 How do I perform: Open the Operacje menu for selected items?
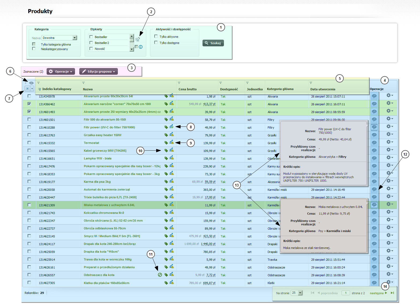(61, 72)
